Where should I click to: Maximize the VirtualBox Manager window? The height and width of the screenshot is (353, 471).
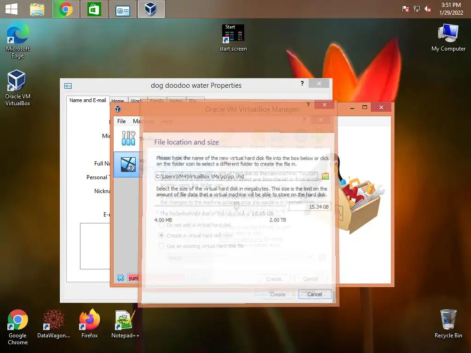(x=365, y=107)
